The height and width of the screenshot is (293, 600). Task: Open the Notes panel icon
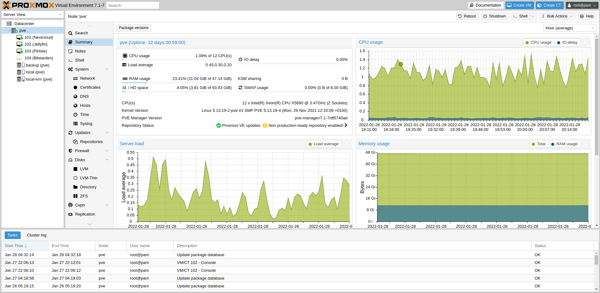[70, 51]
